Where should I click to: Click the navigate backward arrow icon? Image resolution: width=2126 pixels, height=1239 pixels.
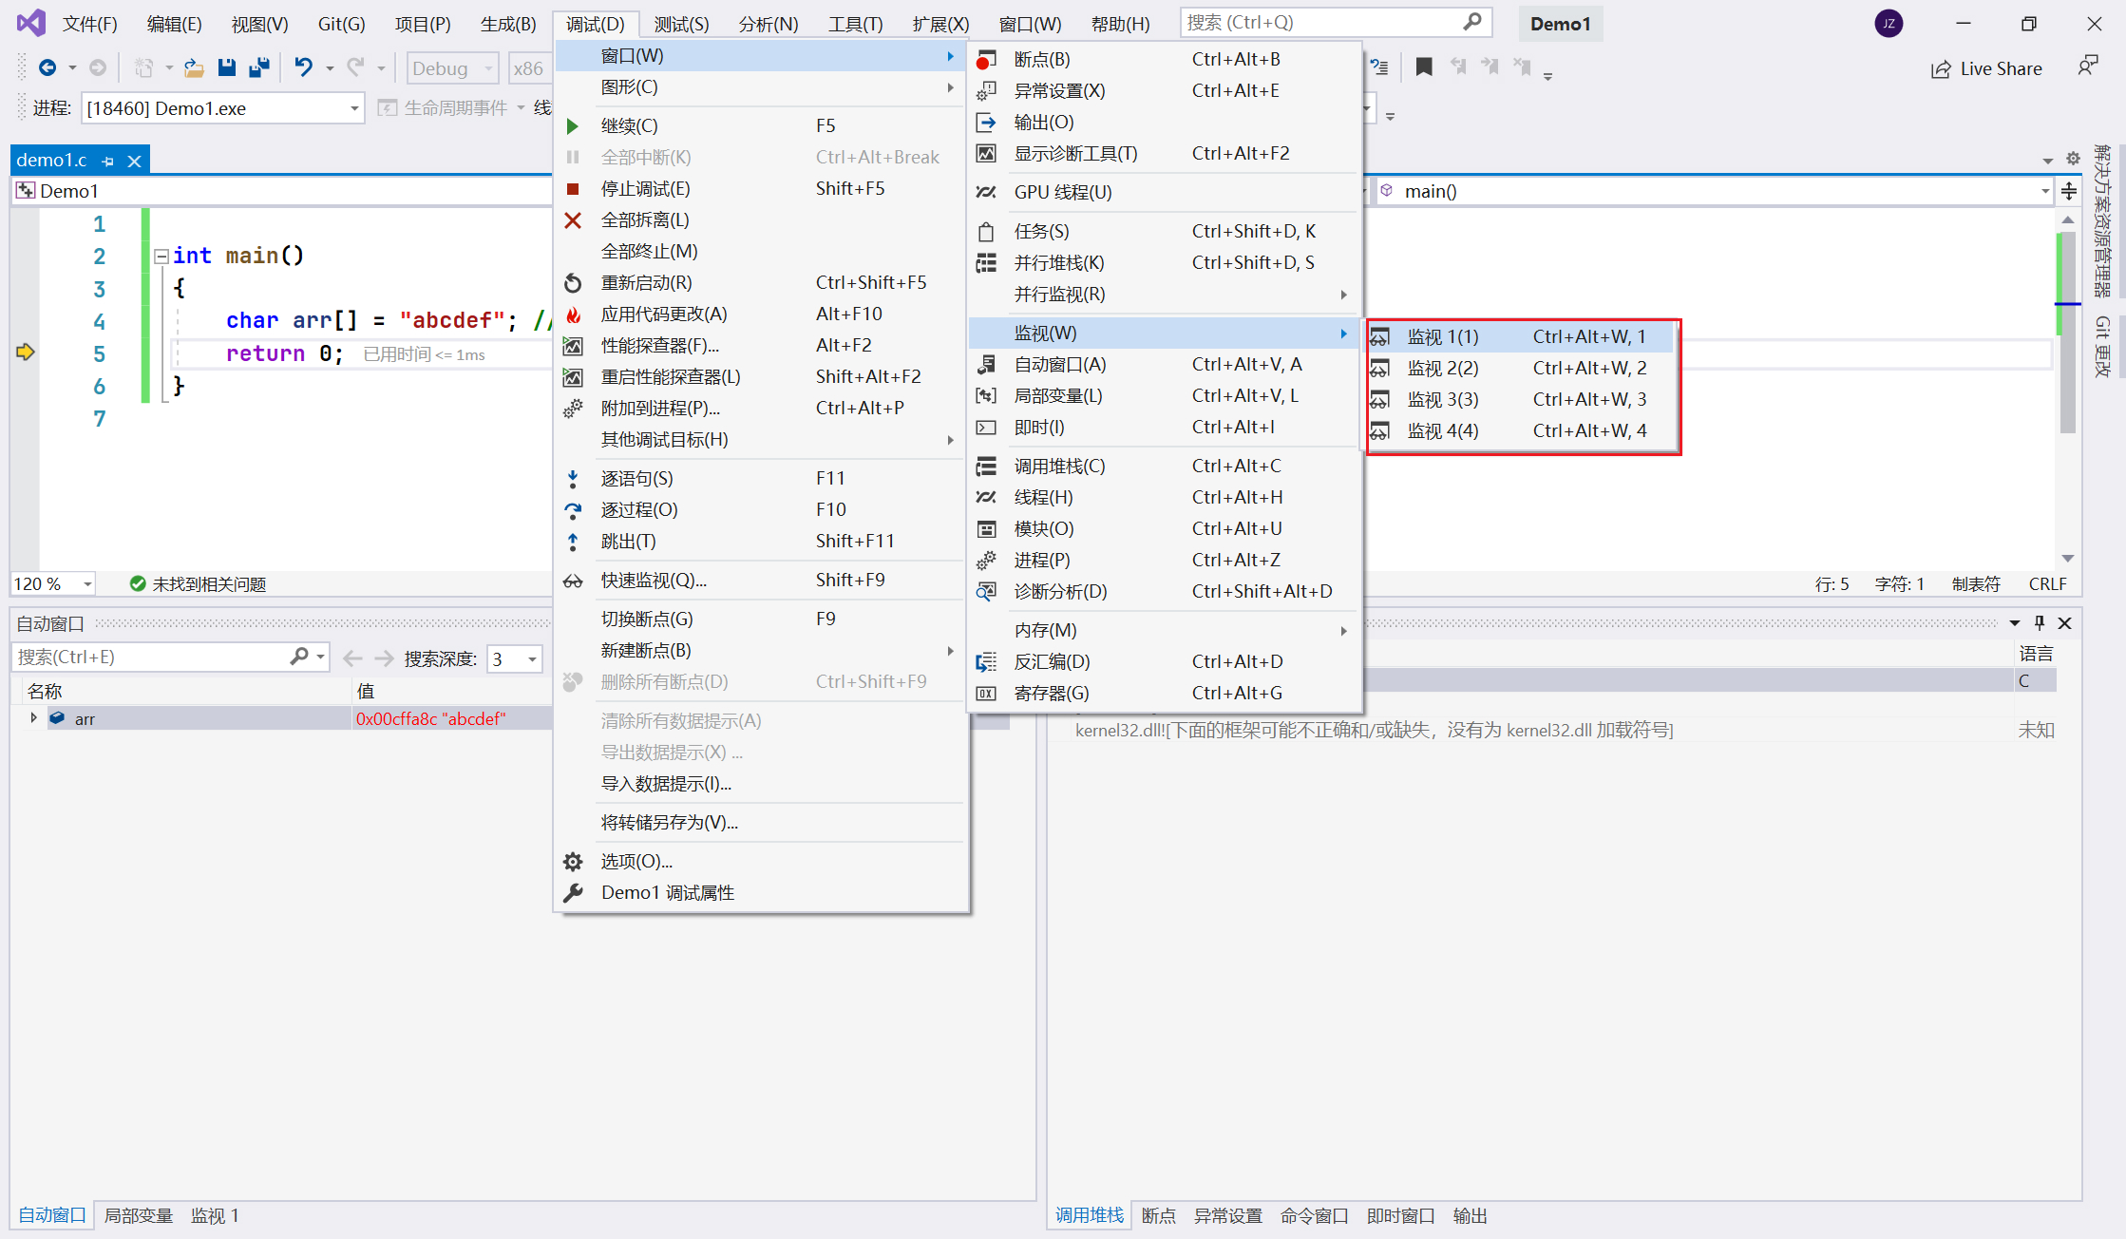coord(47,67)
